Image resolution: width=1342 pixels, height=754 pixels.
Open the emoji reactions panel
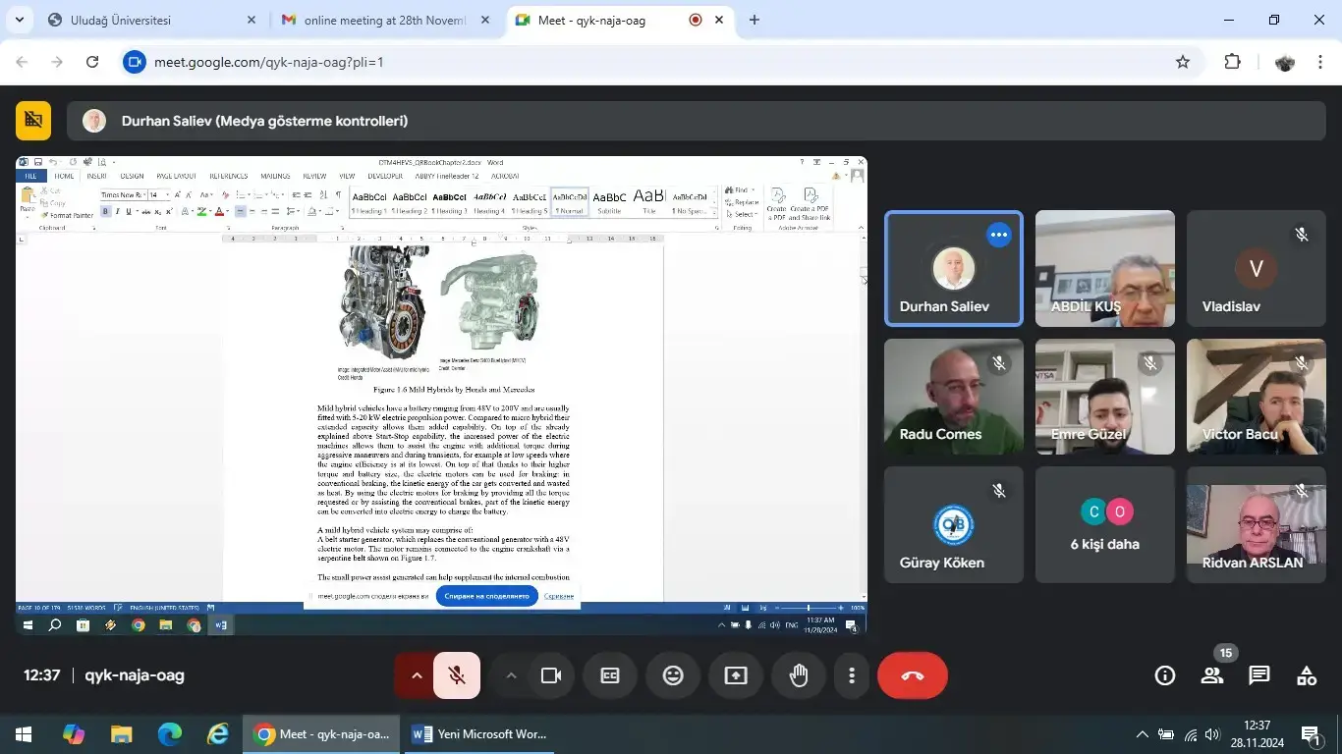point(673,675)
